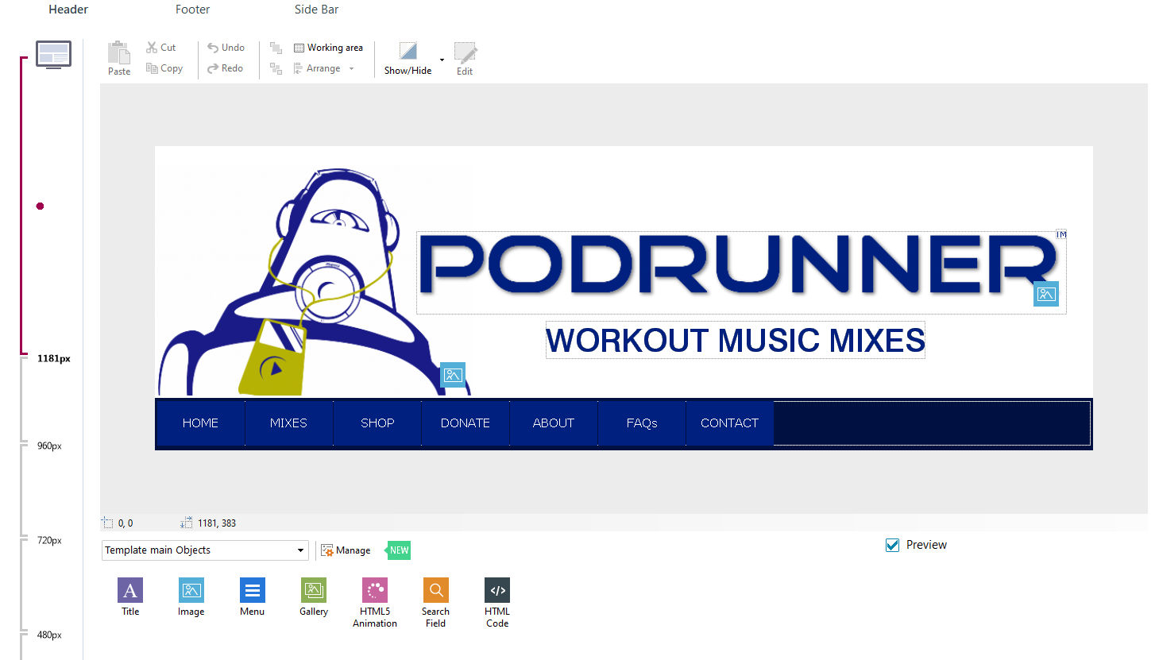Click the HOME menu item in the preview
Screen dimensions: 1159x660
point(200,423)
